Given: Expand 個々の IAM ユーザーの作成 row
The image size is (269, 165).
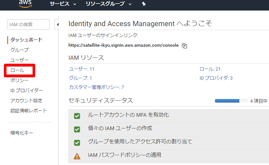Looking at the screenshot, I should 169,129.
